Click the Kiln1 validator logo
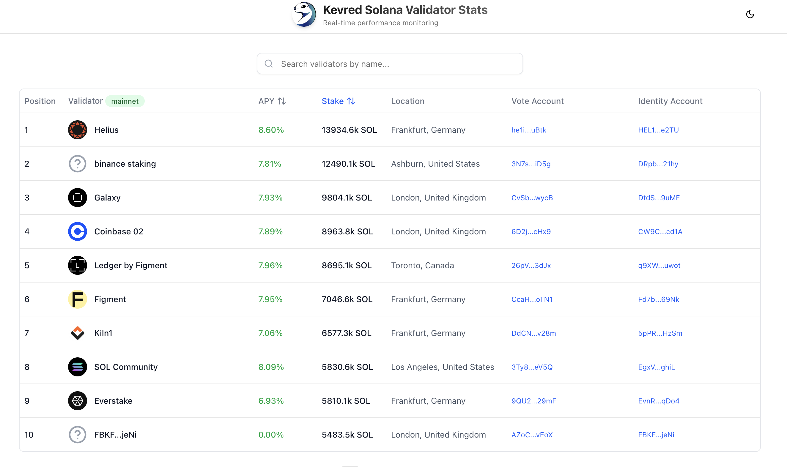This screenshot has width=787, height=467. (x=78, y=333)
